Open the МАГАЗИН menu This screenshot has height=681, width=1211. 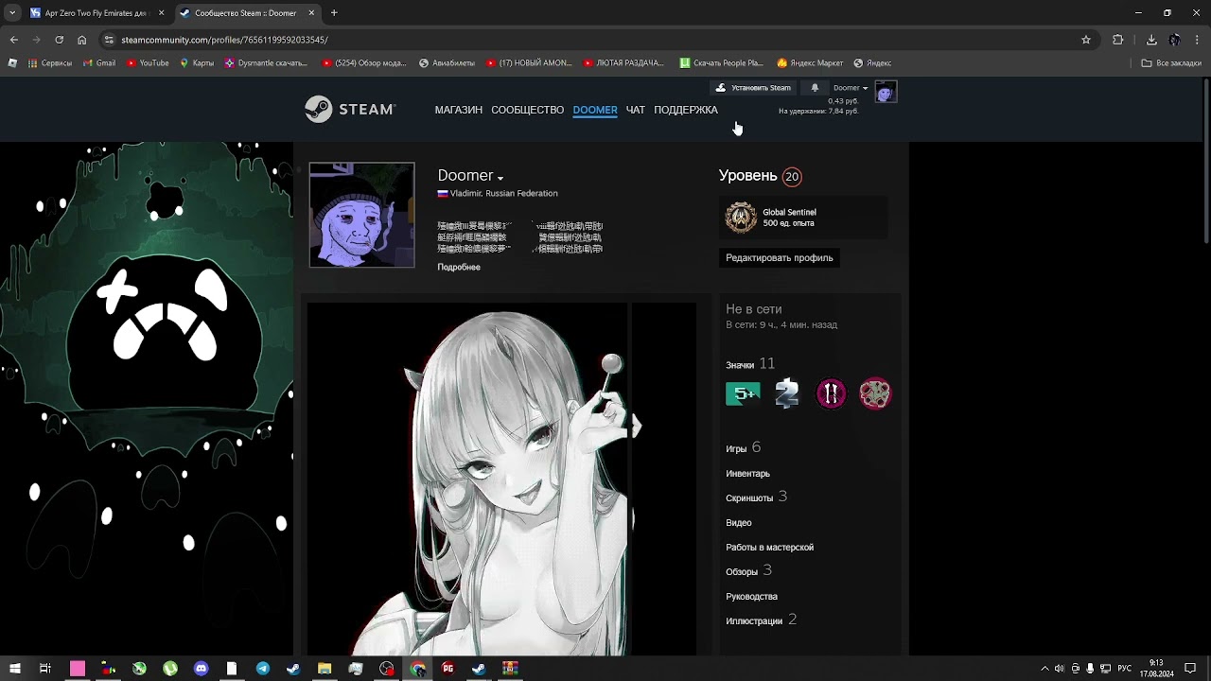click(x=458, y=110)
